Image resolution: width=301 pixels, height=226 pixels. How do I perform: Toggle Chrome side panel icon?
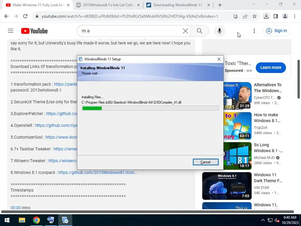[276, 16]
